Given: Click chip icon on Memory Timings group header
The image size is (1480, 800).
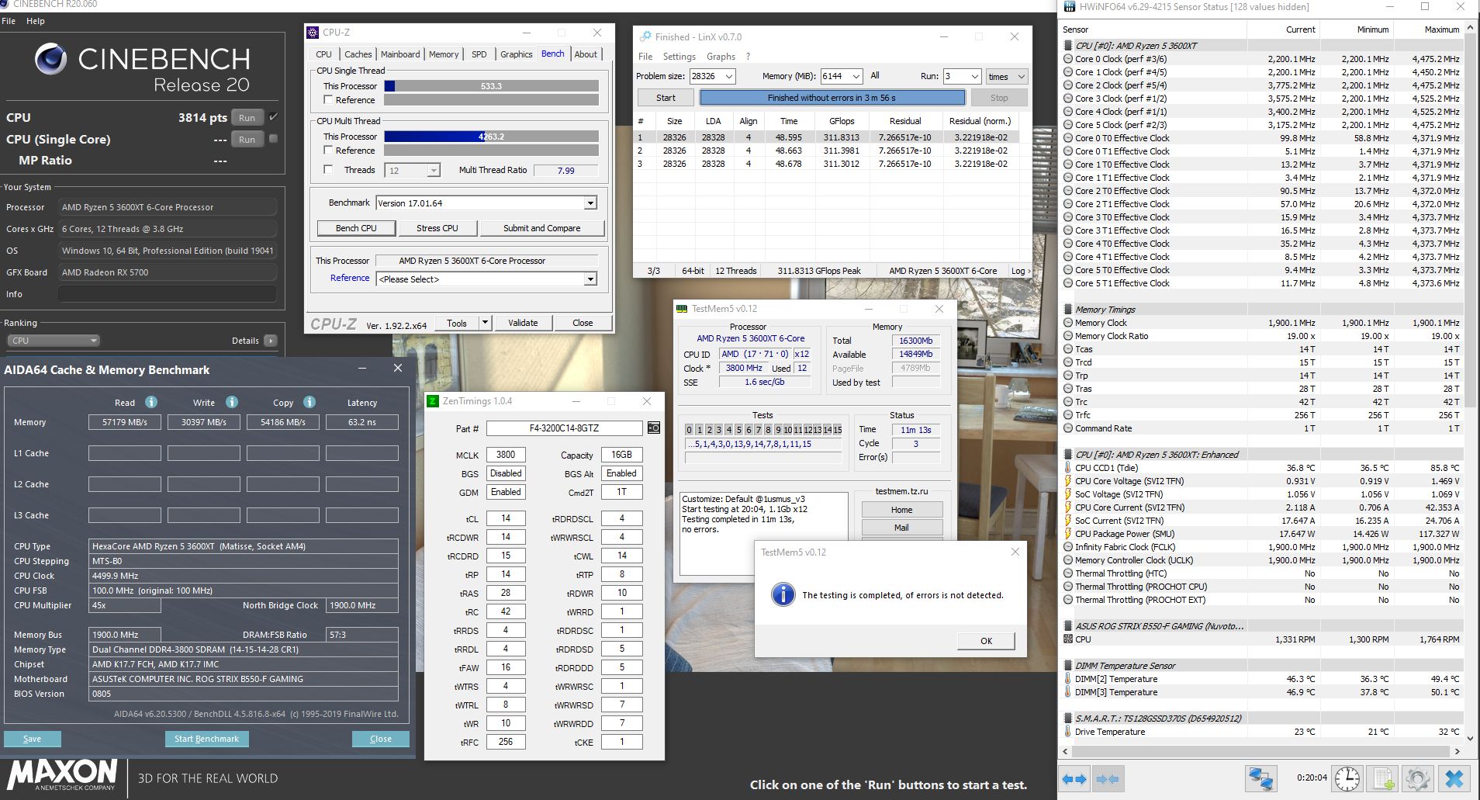Looking at the screenshot, I should (1068, 310).
